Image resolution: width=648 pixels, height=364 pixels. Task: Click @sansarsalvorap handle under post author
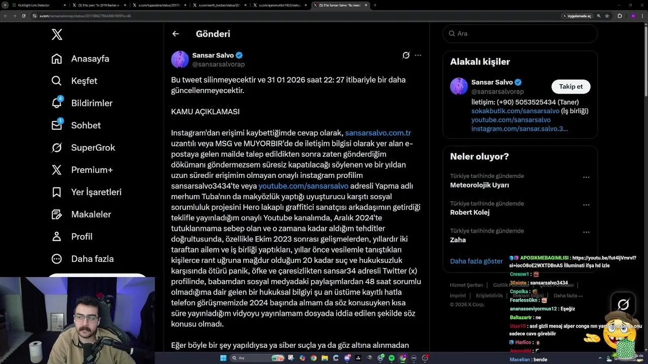click(218, 64)
